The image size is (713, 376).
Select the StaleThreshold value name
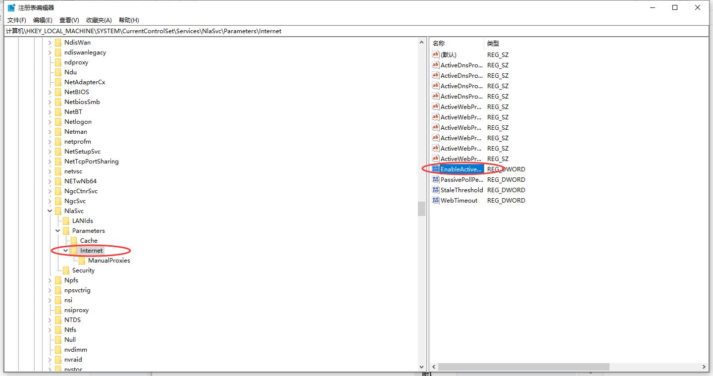pos(462,190)
